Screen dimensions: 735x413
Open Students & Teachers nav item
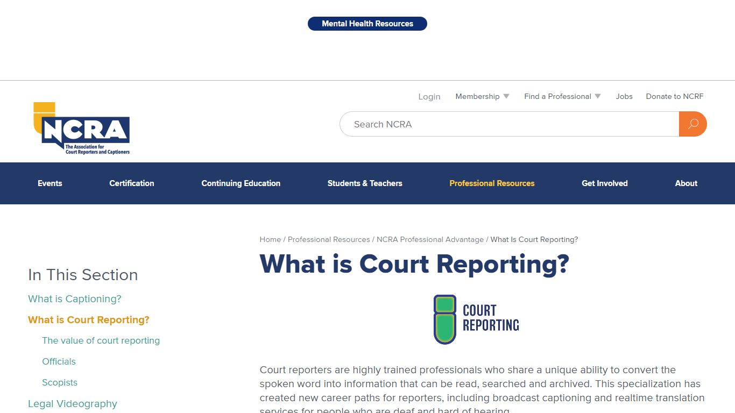(365, 183)
